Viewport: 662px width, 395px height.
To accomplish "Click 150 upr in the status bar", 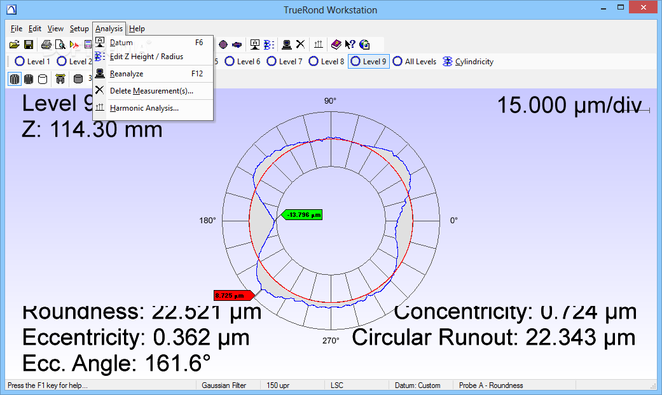I will [x=278, y=385].
